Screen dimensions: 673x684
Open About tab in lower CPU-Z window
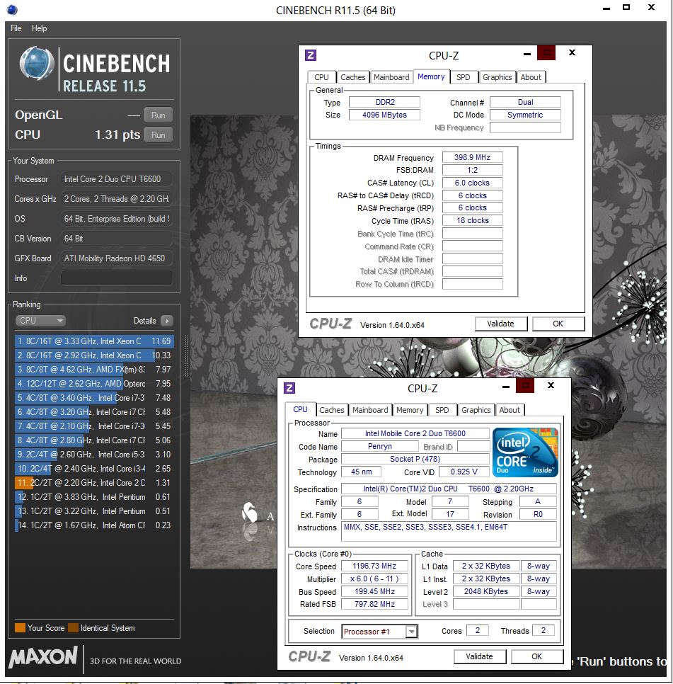click(510, 410)
